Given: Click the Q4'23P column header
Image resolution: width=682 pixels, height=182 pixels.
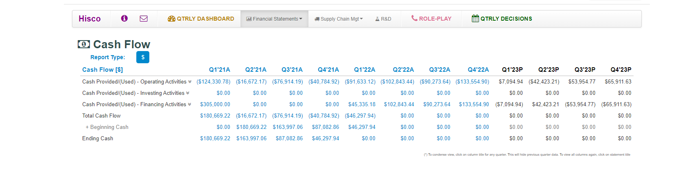Looking at the screenshot, I should 621,70.
